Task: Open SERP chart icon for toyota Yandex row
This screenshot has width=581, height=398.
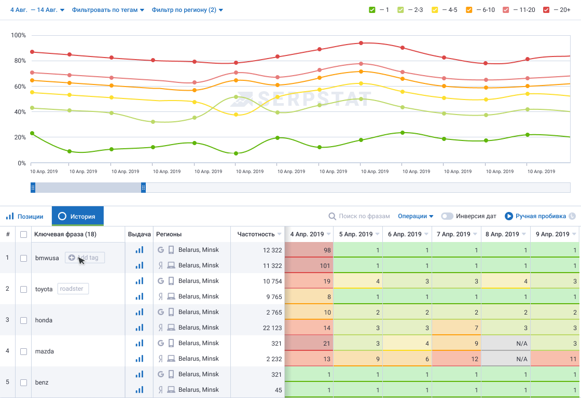Action: [140, 296]
